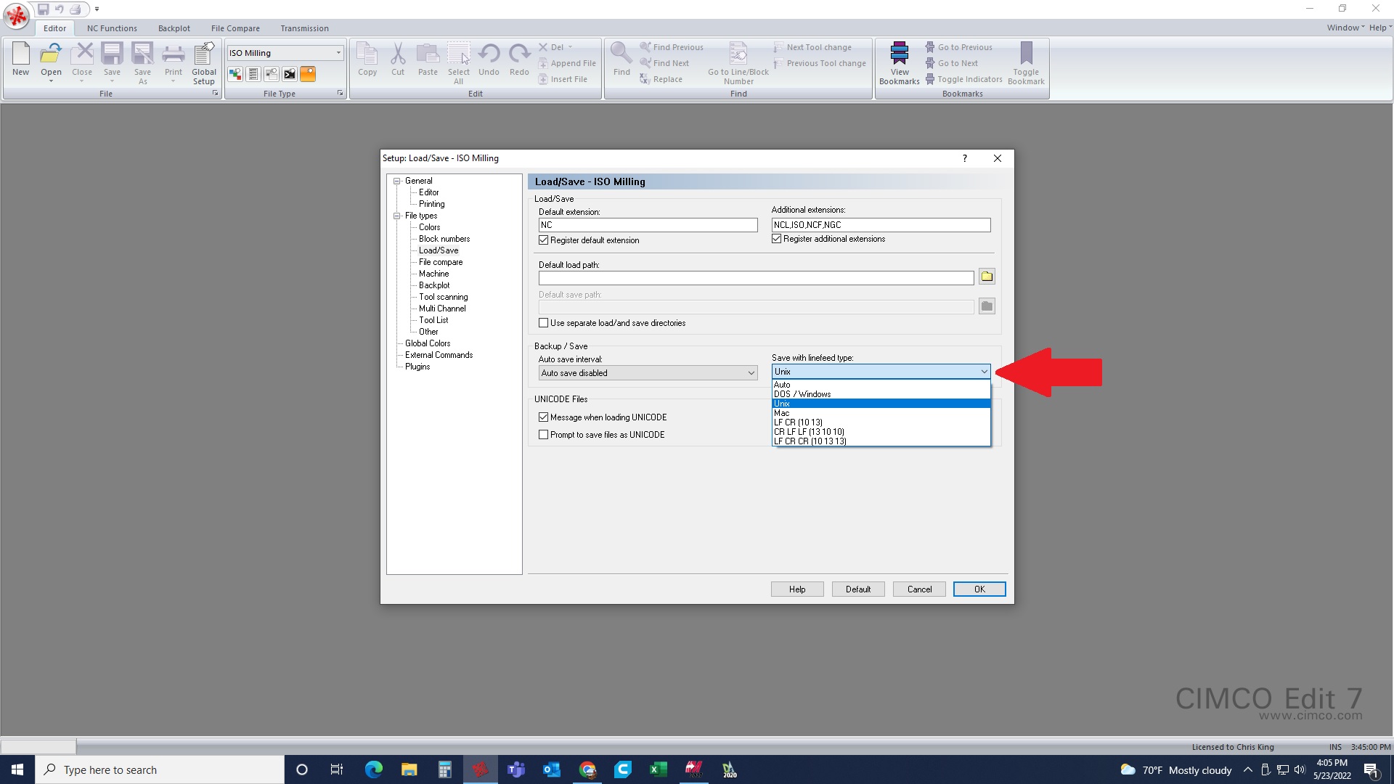Click the Redo arrow icon

click(520, 60)
